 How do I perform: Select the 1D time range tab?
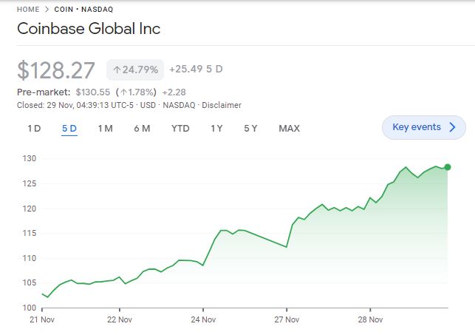[x=34, y=128]
